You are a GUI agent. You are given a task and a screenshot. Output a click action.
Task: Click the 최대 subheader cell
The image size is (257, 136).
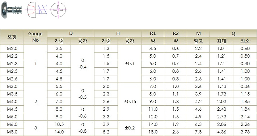coord(221,41)
